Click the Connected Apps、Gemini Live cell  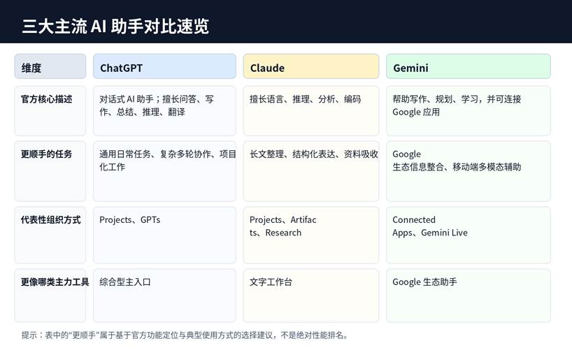[468, 235]
